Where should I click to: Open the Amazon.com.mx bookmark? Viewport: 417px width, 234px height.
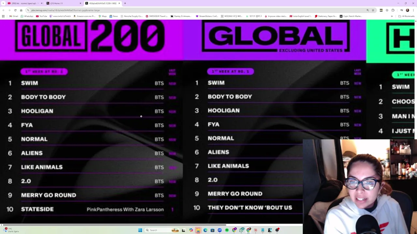[84, 16]
